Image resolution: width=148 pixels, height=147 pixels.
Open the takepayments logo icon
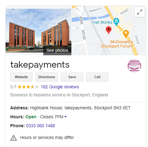[x=134, y=66]
